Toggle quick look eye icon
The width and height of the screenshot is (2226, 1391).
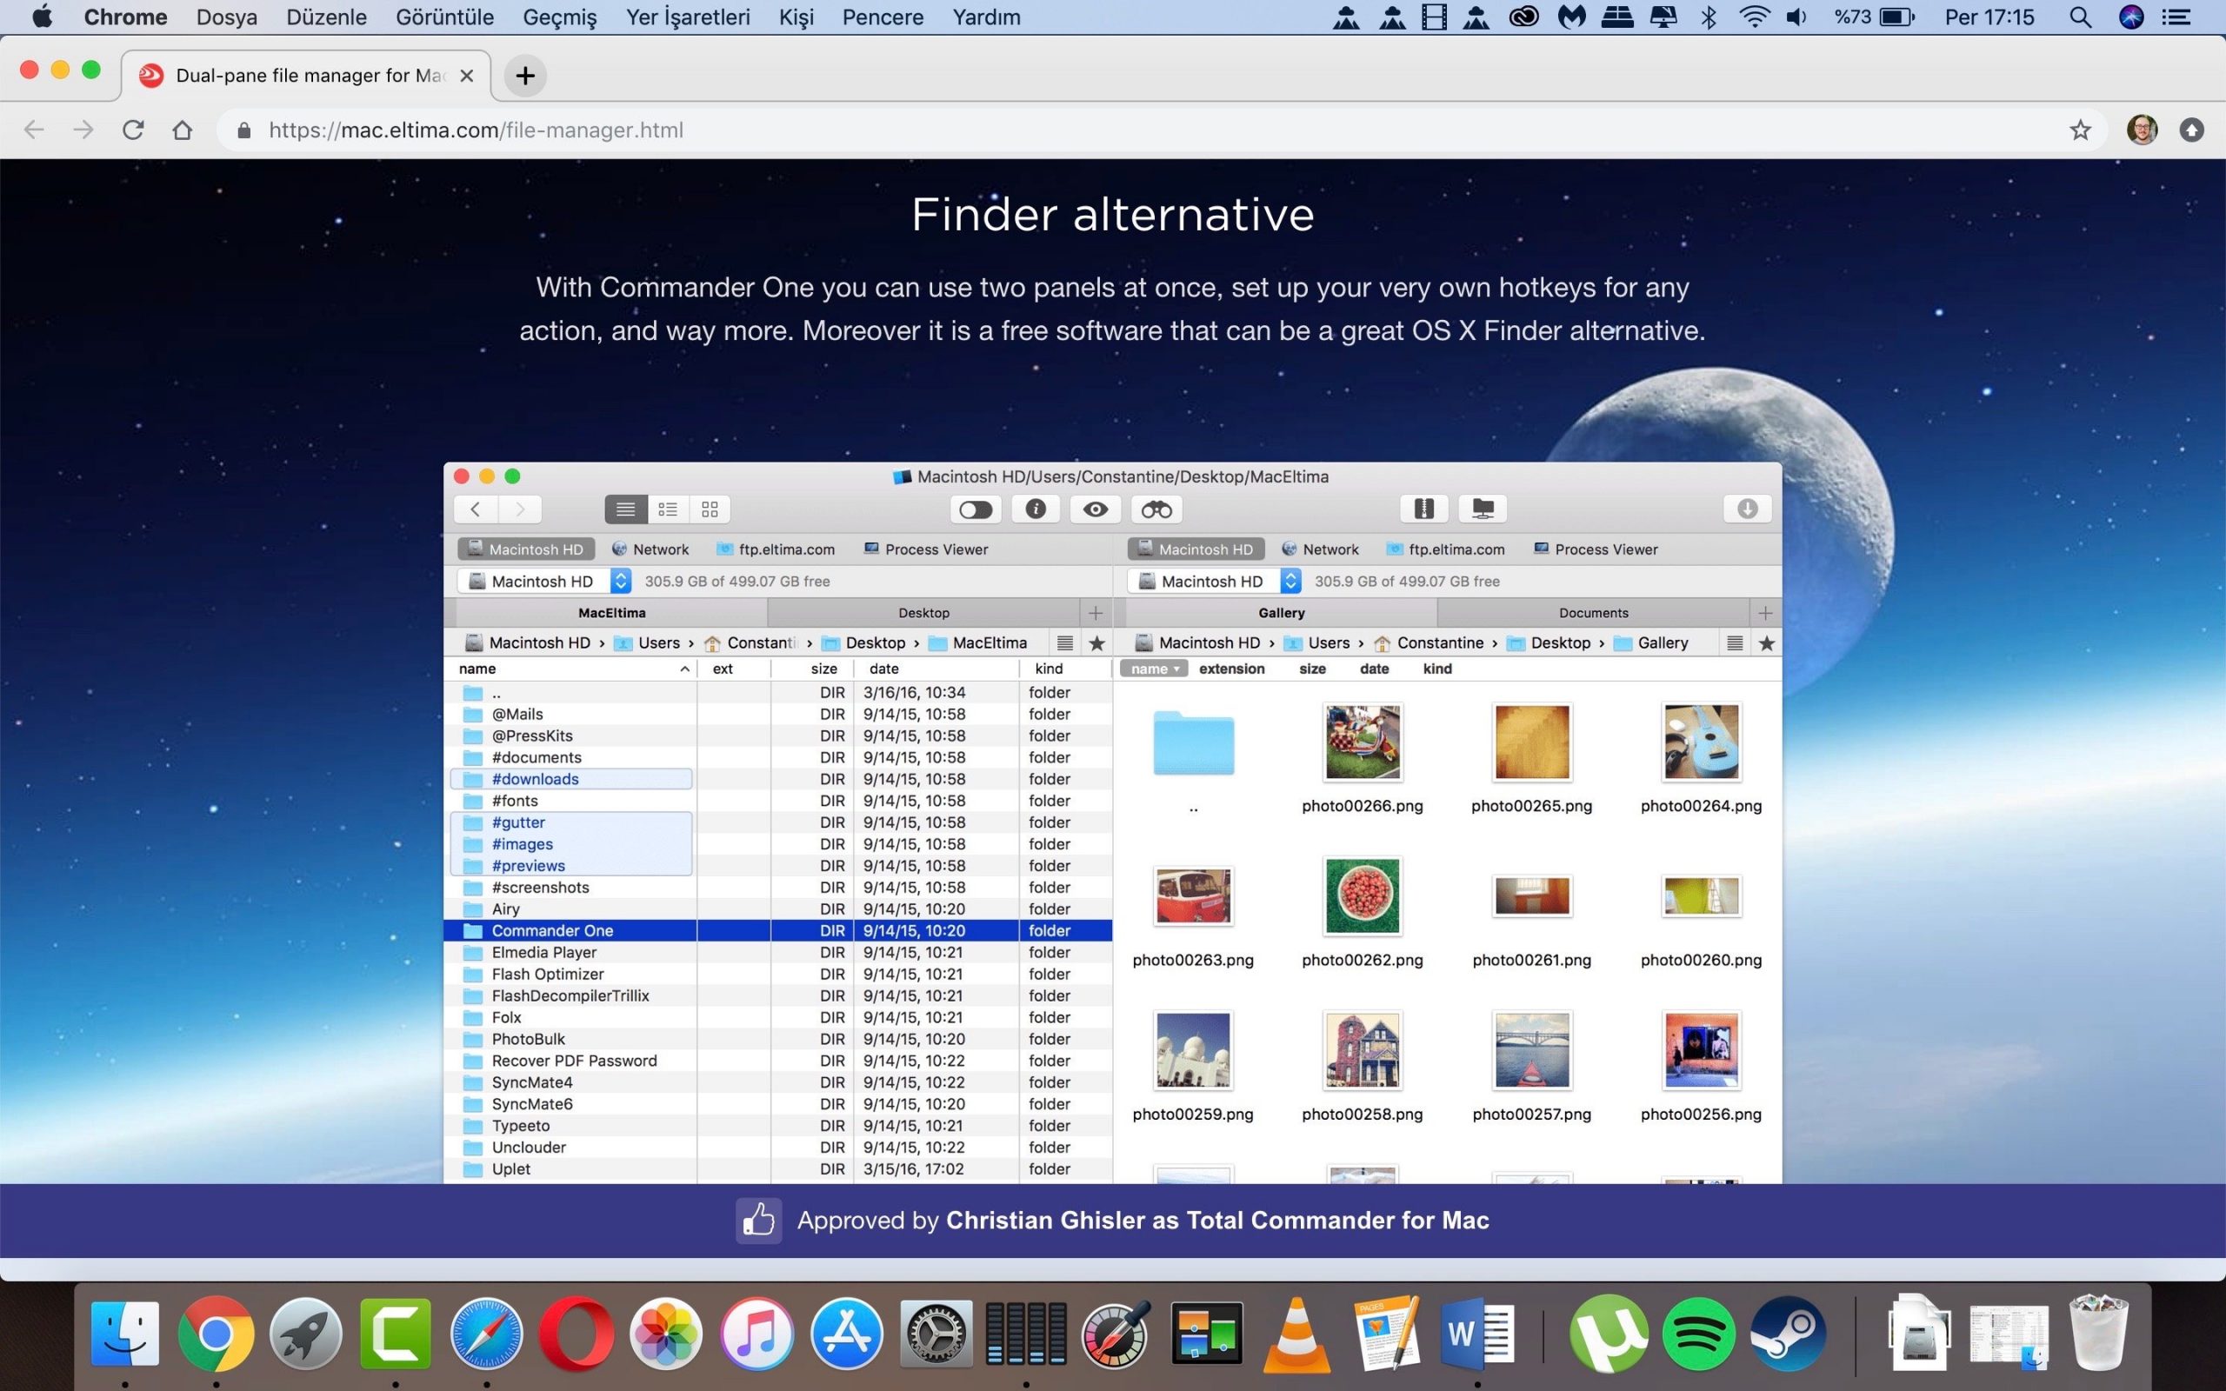[x=1095, y=509]
